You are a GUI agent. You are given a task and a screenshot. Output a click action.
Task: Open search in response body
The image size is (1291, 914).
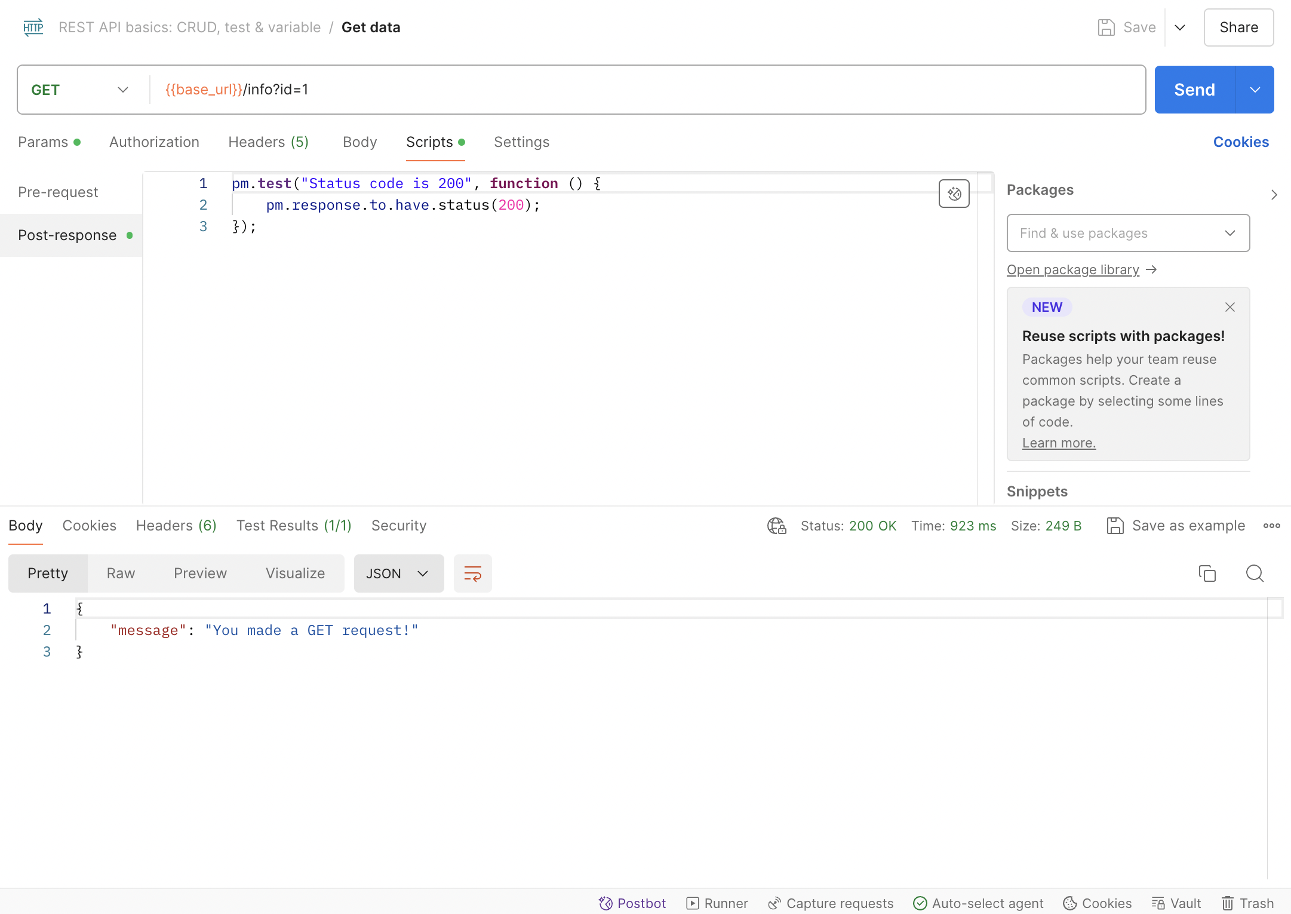coord(1255,573)
